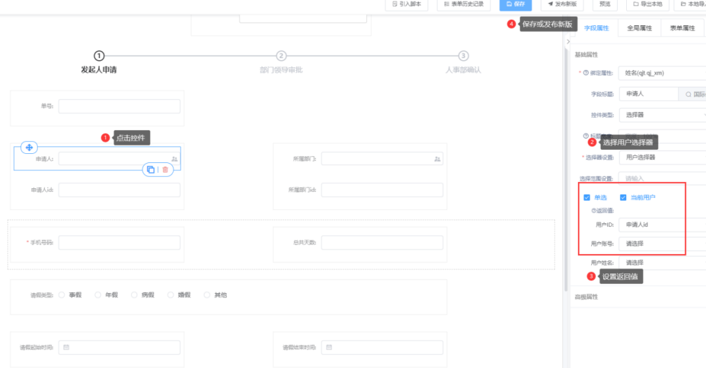Click the picker icon in 所属部门 field

coord(437,160)
